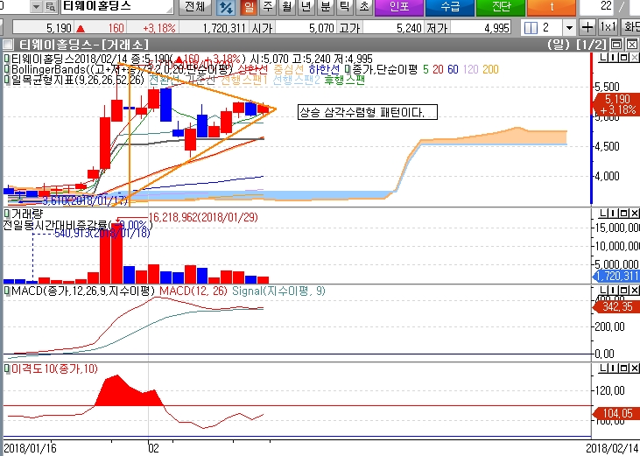Switch to daily 일 chart period
The width and height of the screenshot is (640, 456).
[x=249, y=6]
